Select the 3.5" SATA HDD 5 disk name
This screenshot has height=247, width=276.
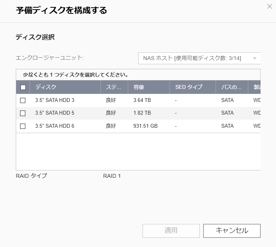(55, 113)
